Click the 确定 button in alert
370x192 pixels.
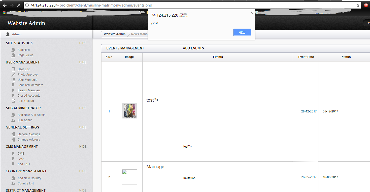pos(242,32)
